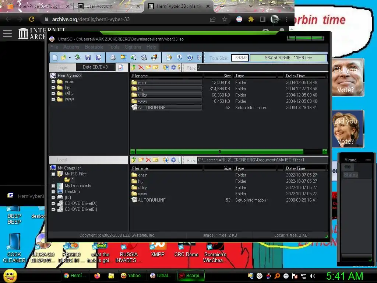
Task: Click the Add files icon in local pane
Action: pos(166,160)
